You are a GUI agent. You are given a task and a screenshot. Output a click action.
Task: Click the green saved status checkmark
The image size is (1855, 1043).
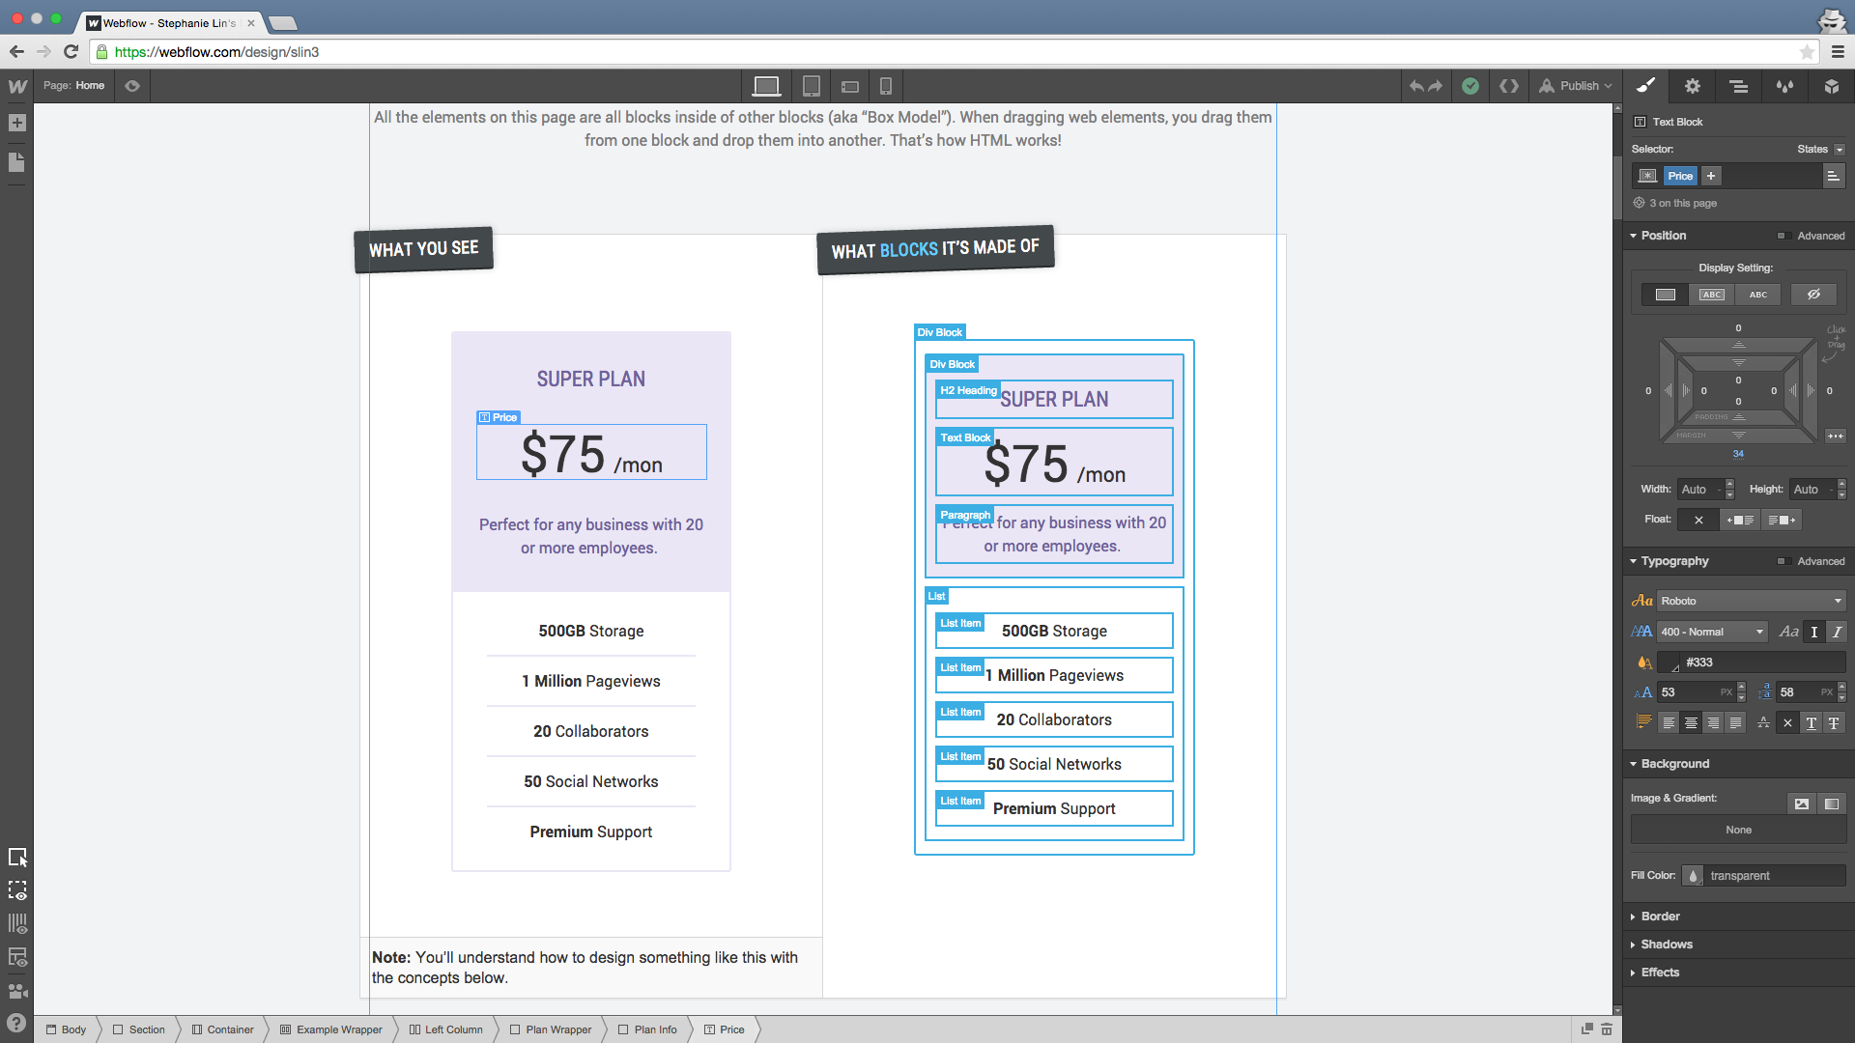(1470, 86)
